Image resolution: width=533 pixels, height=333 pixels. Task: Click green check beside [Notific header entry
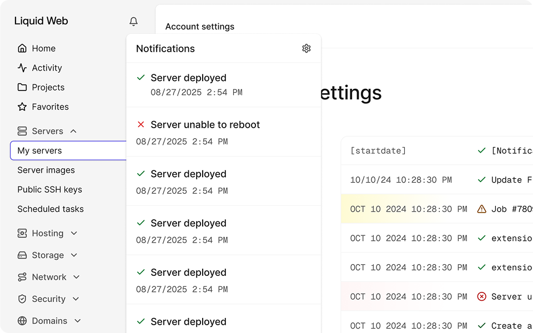[482, 150]
